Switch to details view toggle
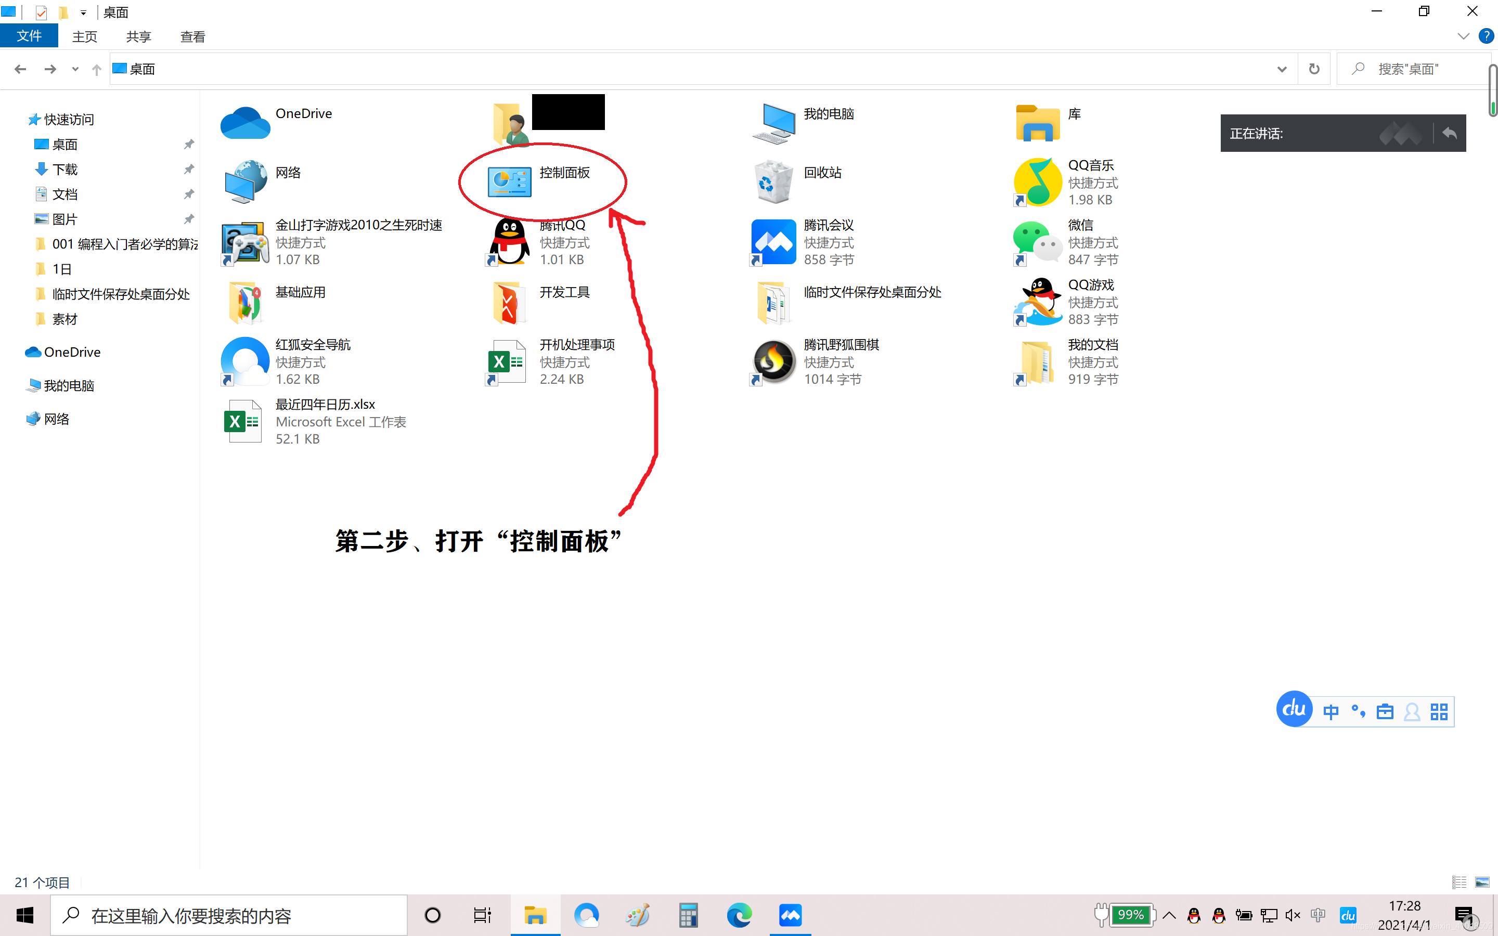This screenshot has height=936, width=1498. coord(1459,882)
